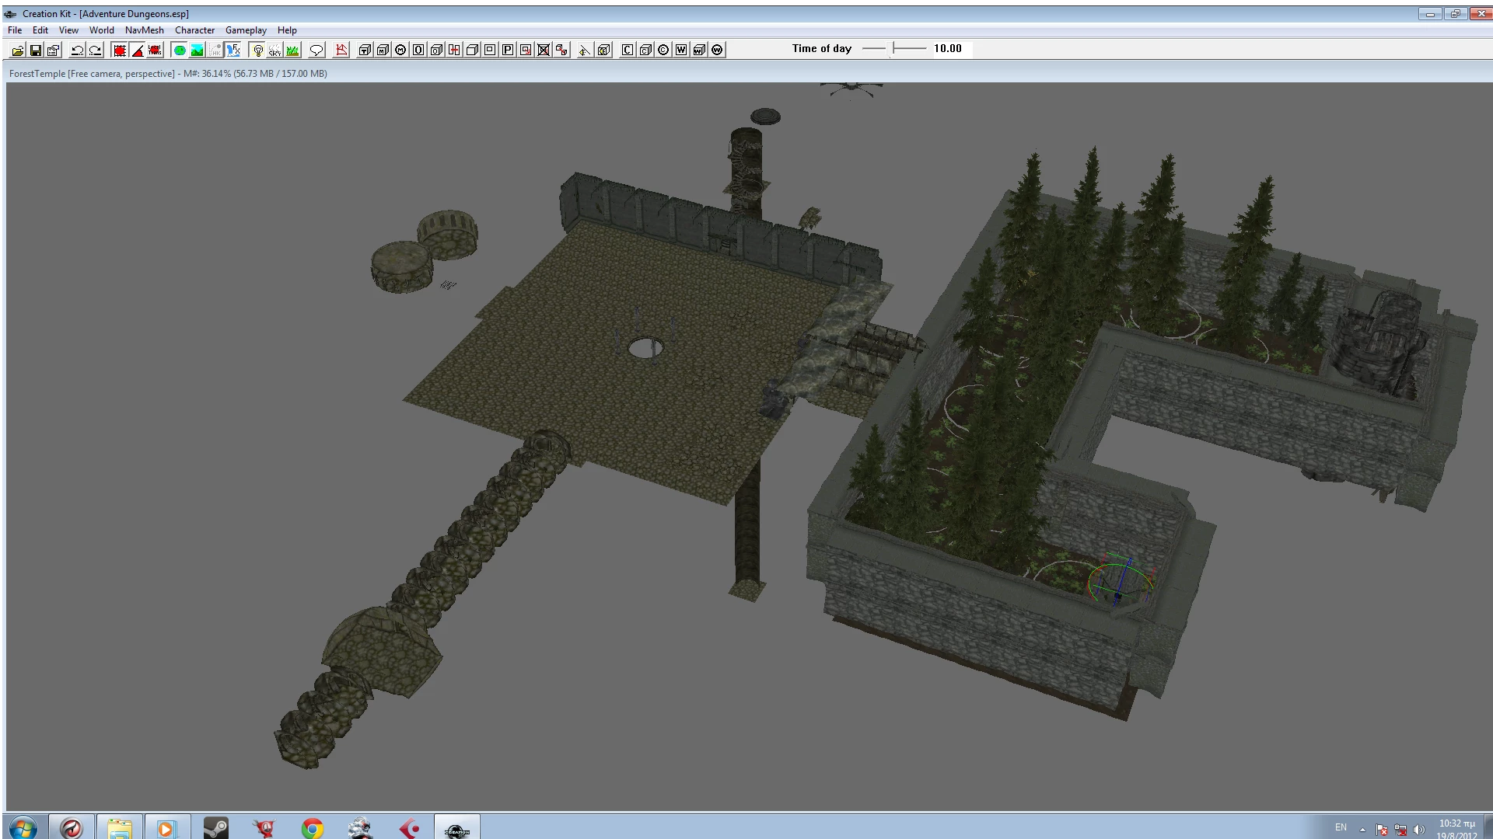Click the red navmesh triangle icon

coord(341,50)
